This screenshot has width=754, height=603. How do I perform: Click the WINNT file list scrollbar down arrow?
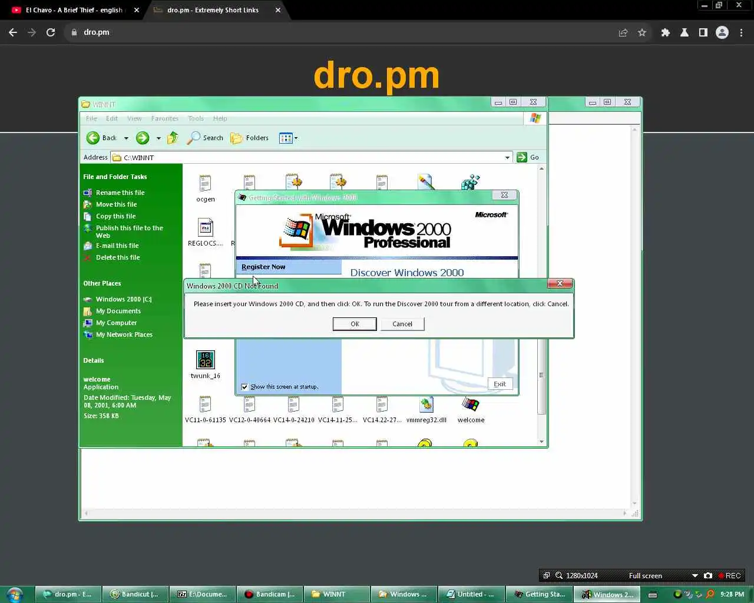click(541, 442)
